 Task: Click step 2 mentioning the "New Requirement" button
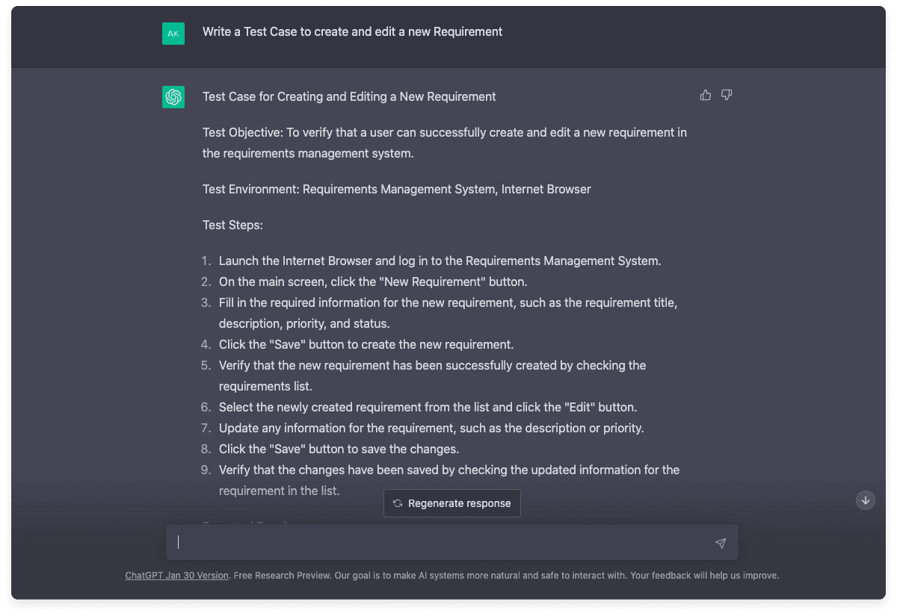(373, 282)
